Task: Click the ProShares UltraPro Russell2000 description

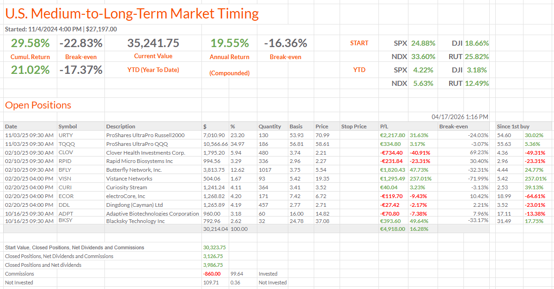Action: (x=145, y=135)
